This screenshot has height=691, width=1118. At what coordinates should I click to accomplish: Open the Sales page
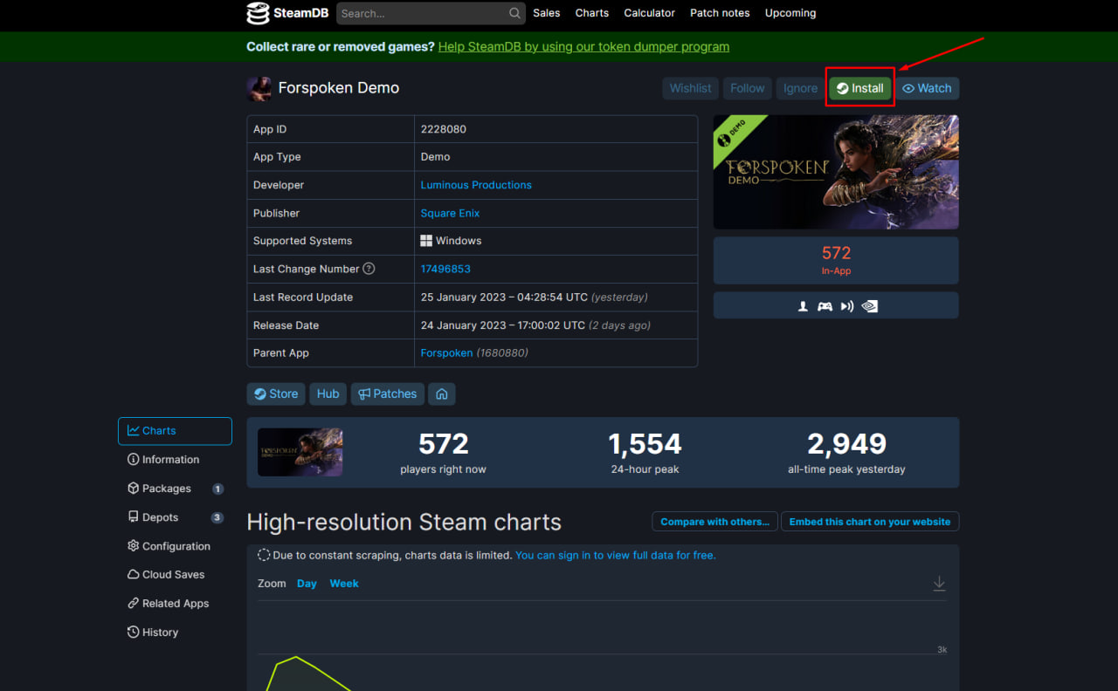547,13
